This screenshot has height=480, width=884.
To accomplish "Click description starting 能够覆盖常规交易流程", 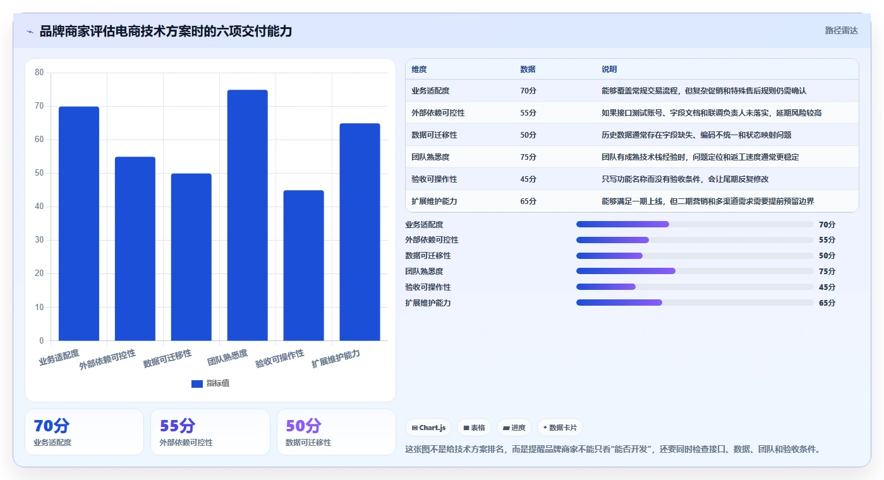I will [704, 91].
